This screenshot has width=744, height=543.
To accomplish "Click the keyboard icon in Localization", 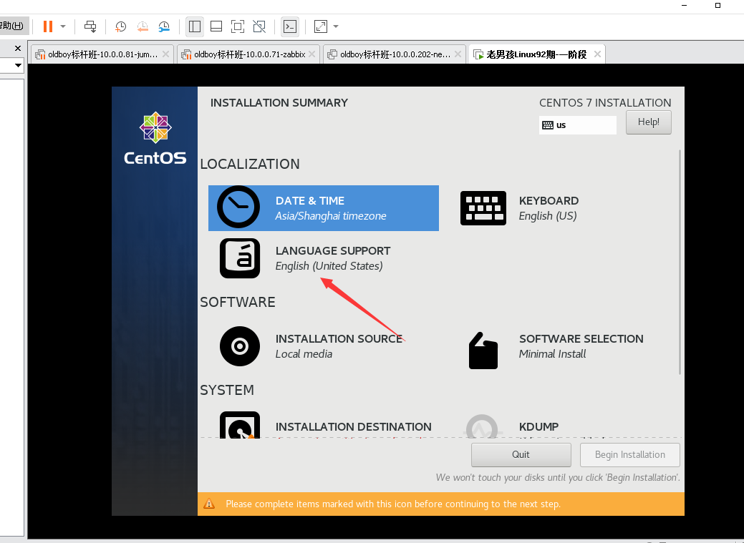I will pos(483,208).
